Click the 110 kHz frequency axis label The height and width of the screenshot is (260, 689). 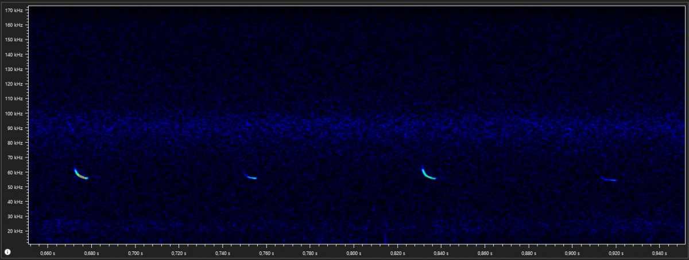(x=13, y=99)
